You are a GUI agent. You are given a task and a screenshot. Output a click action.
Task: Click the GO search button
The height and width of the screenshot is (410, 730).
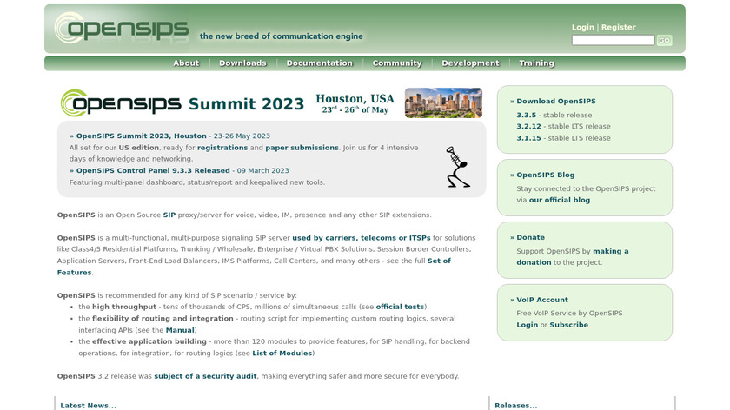tap(664, 40)
